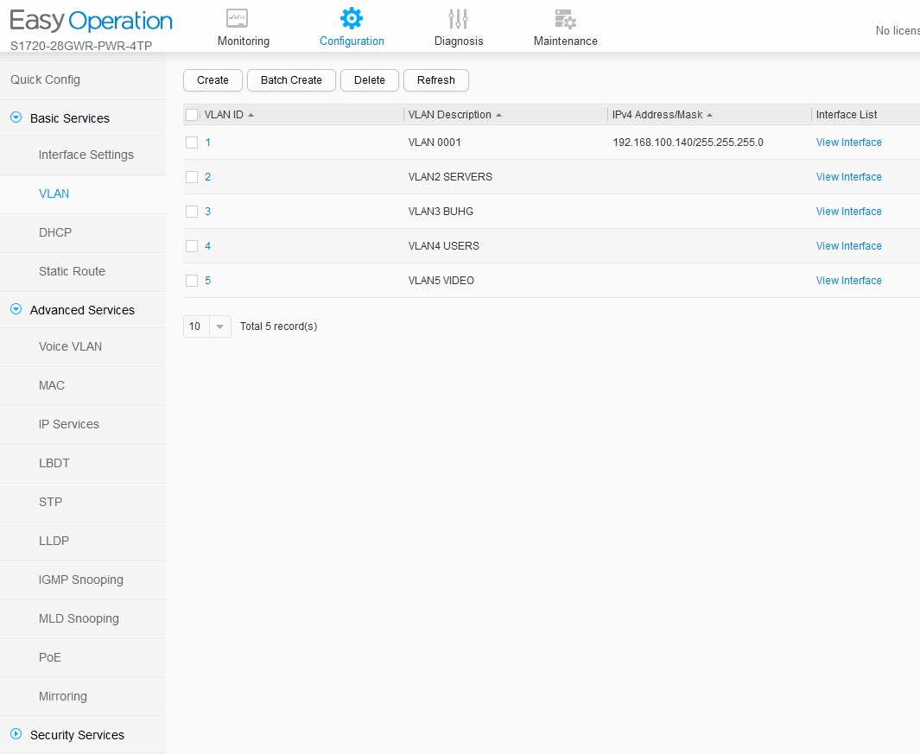This screenshot has width=920, height=754.
Task: Click the 'Total 5 record(s)' text
Action: (x=279, y=326)
